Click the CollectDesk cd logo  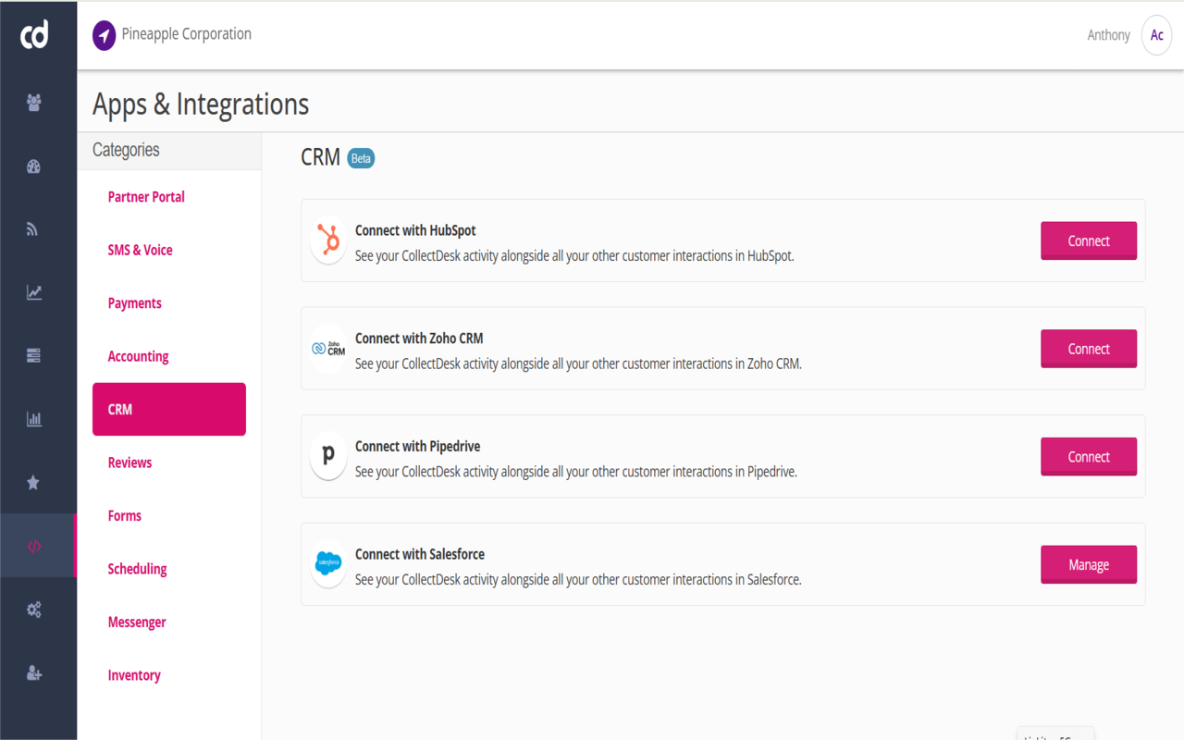[x=34, y=35]
